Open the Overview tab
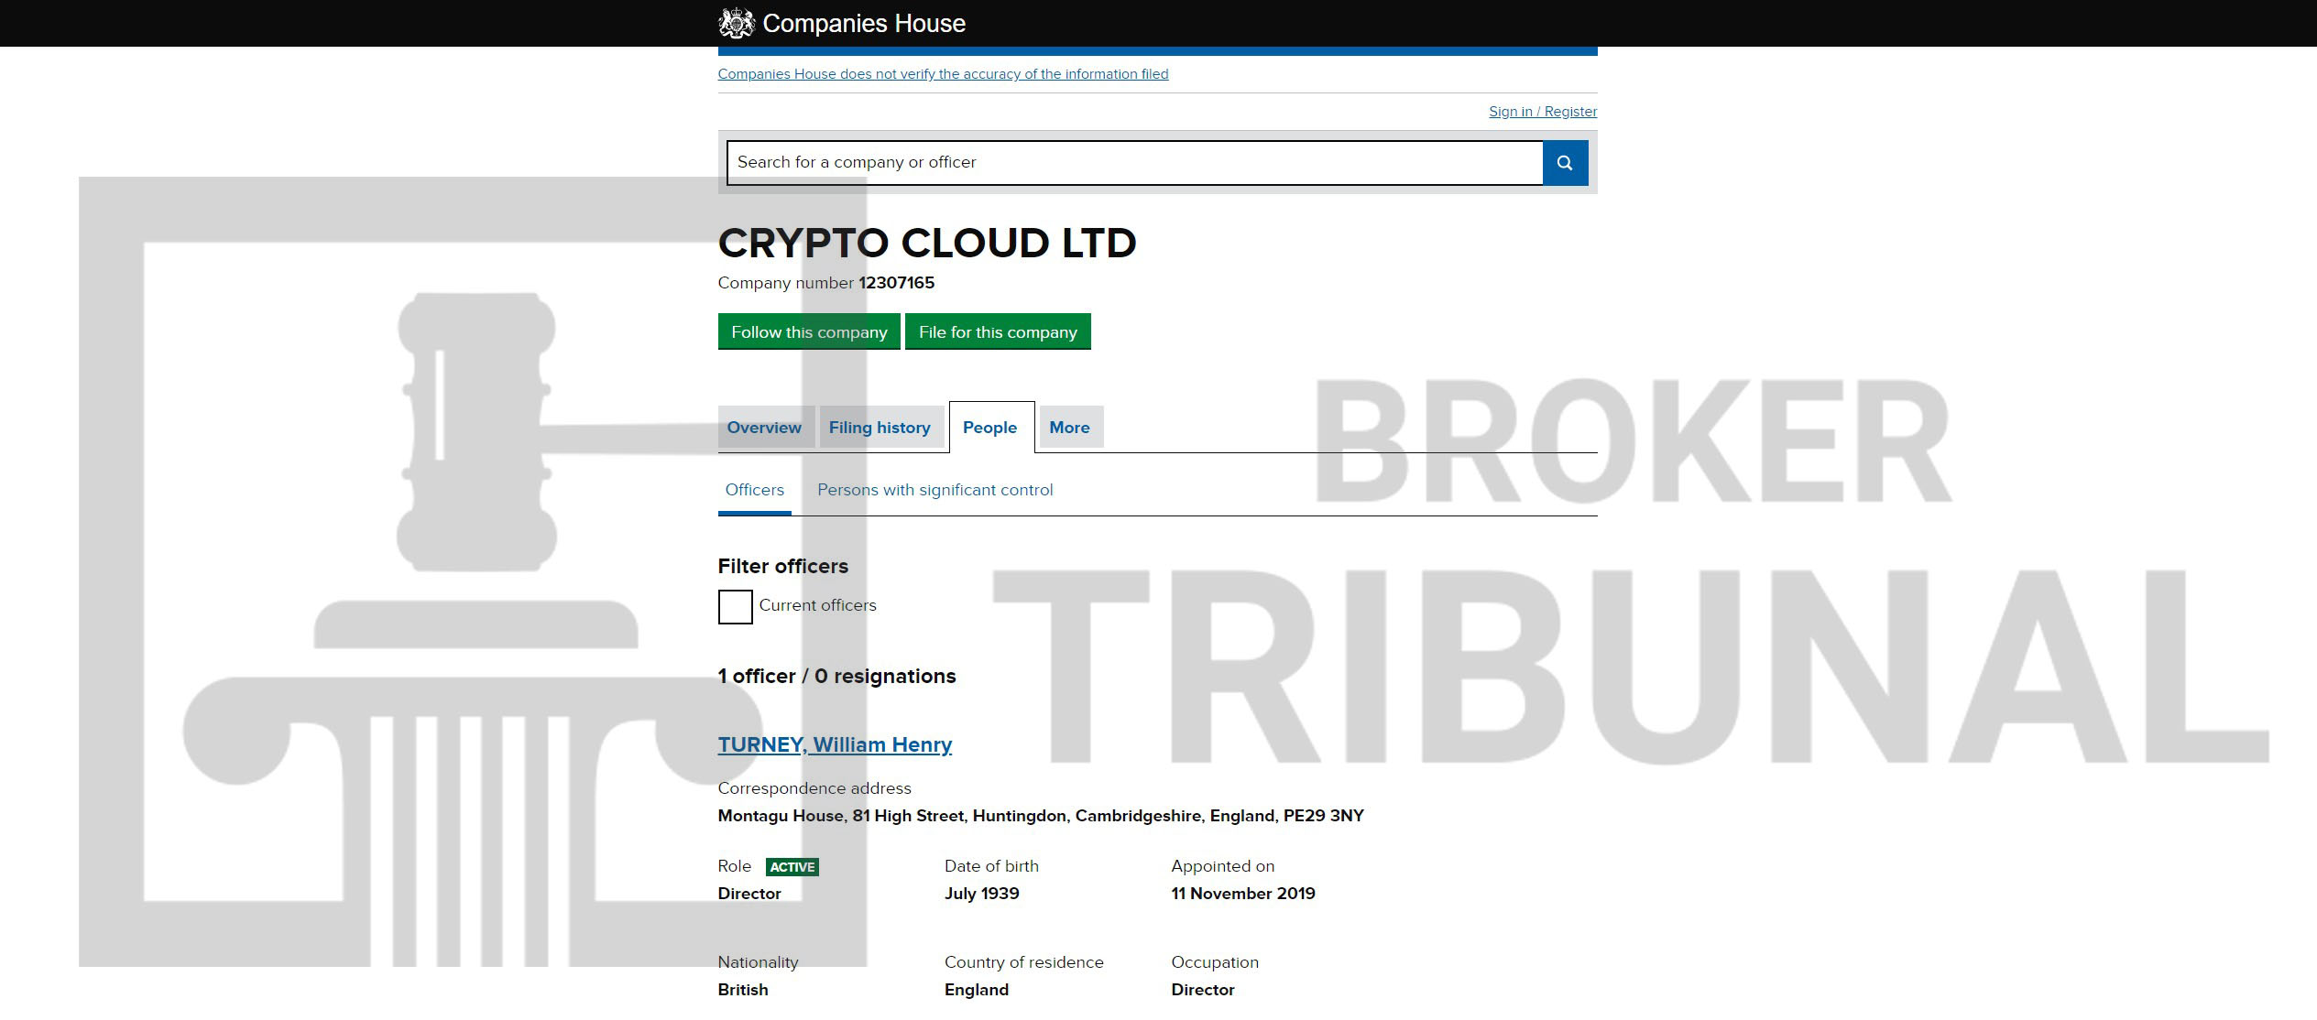2317x1020 pixels. coord(765,427)
